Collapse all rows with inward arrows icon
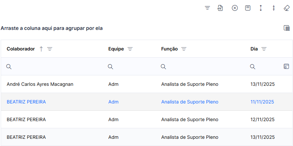 tap(274, 8)
